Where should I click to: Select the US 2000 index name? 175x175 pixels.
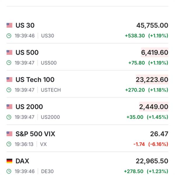point(29,107)
